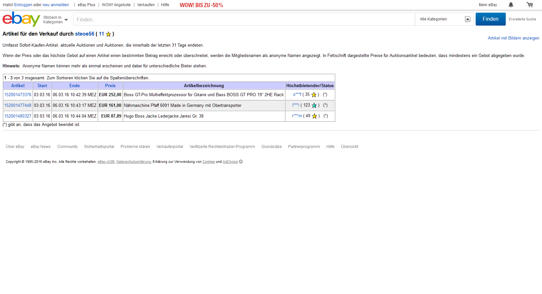Click end time 06.03.16 10:42:39 MEZ
The width and height of the screenshot is (542, 294).
pos(74,95)
